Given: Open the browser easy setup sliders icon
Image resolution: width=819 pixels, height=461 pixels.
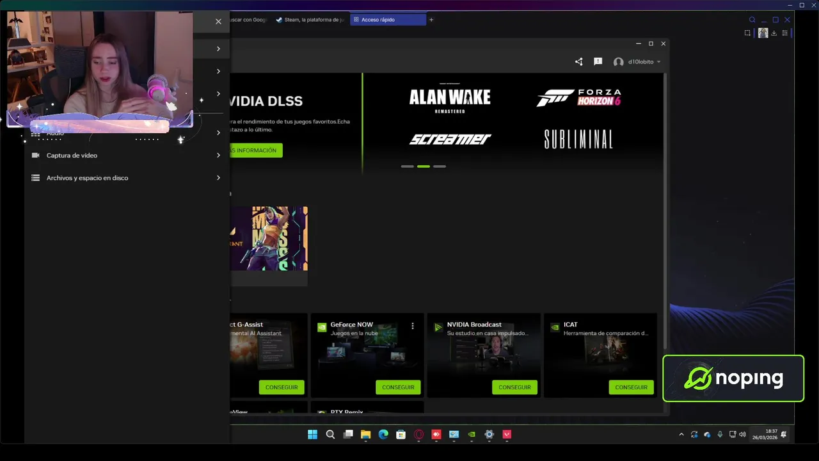Looking at the screenshot, I should (785, 33).
